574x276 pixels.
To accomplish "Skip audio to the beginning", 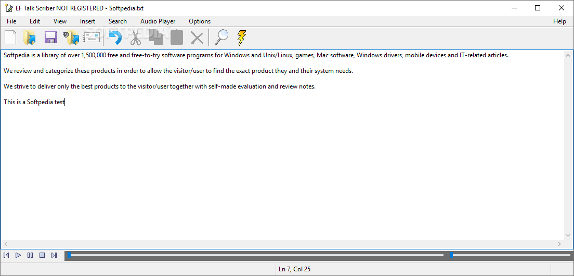I will pos(6,255).
